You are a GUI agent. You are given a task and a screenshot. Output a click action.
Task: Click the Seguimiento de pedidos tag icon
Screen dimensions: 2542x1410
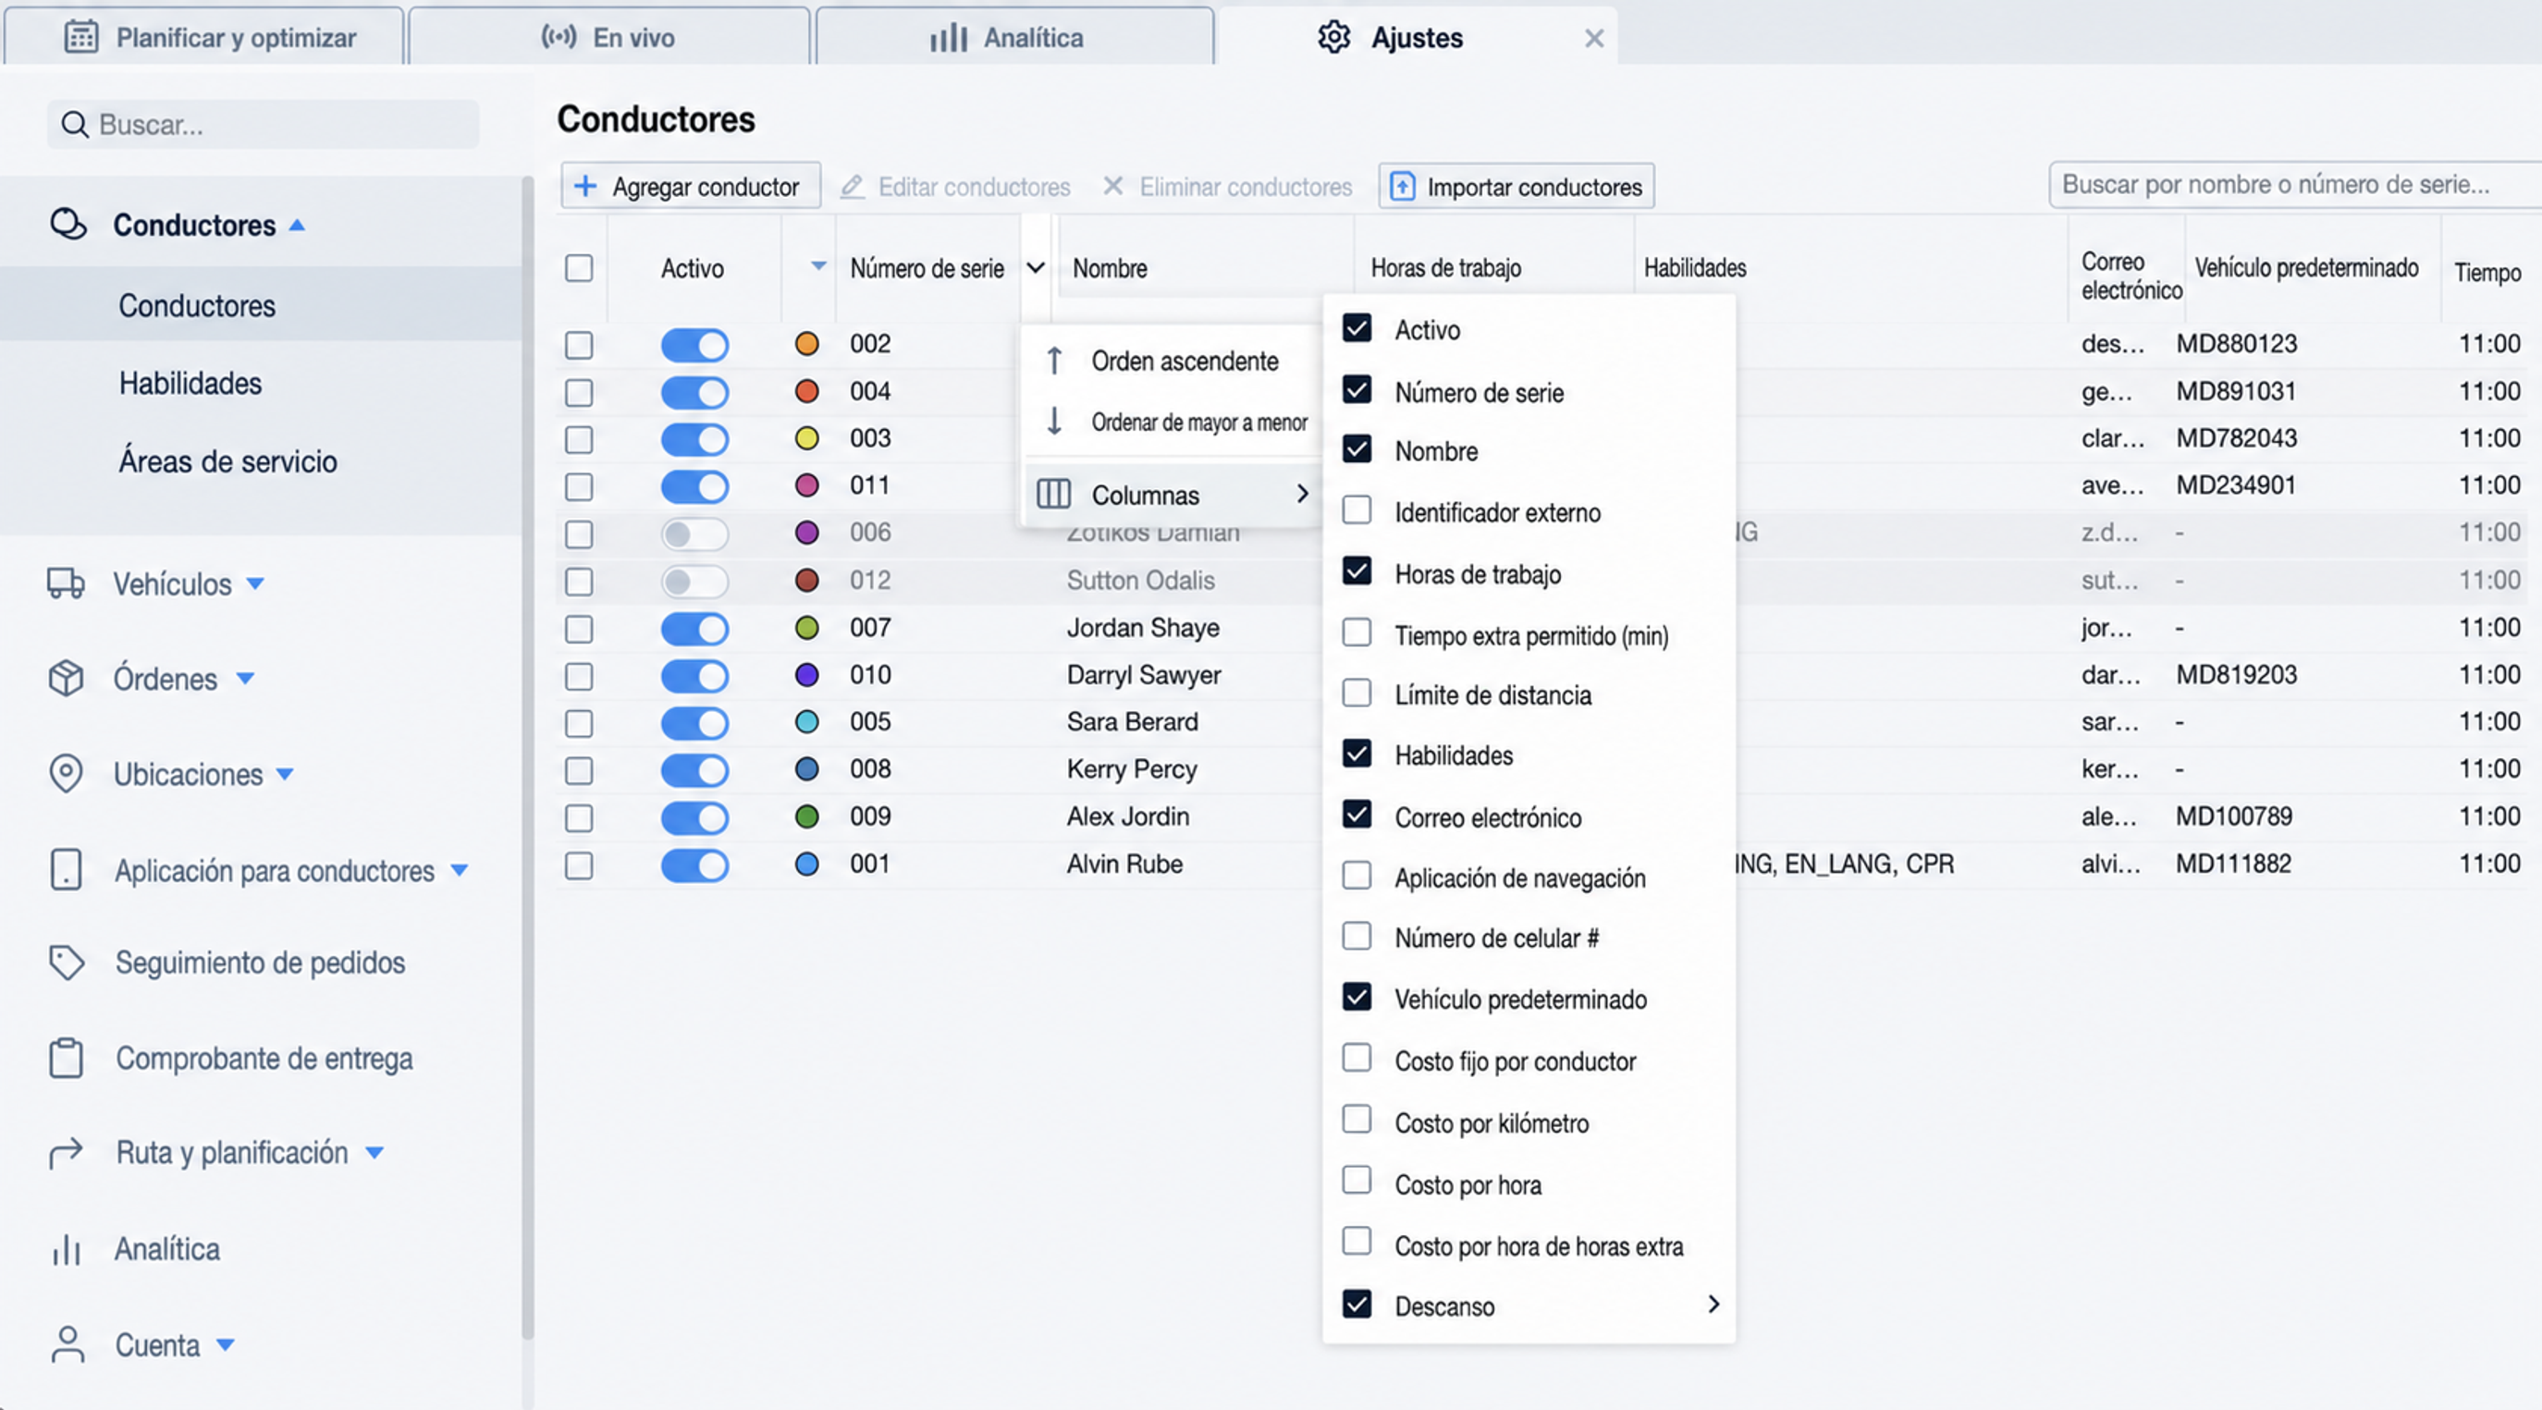pyautogui.click(x=66, y=963)
